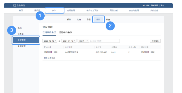Expand the 会议号 search type dropdown
Screen dimensions: 182x93
pyautogui.click(x=83, y=41)
